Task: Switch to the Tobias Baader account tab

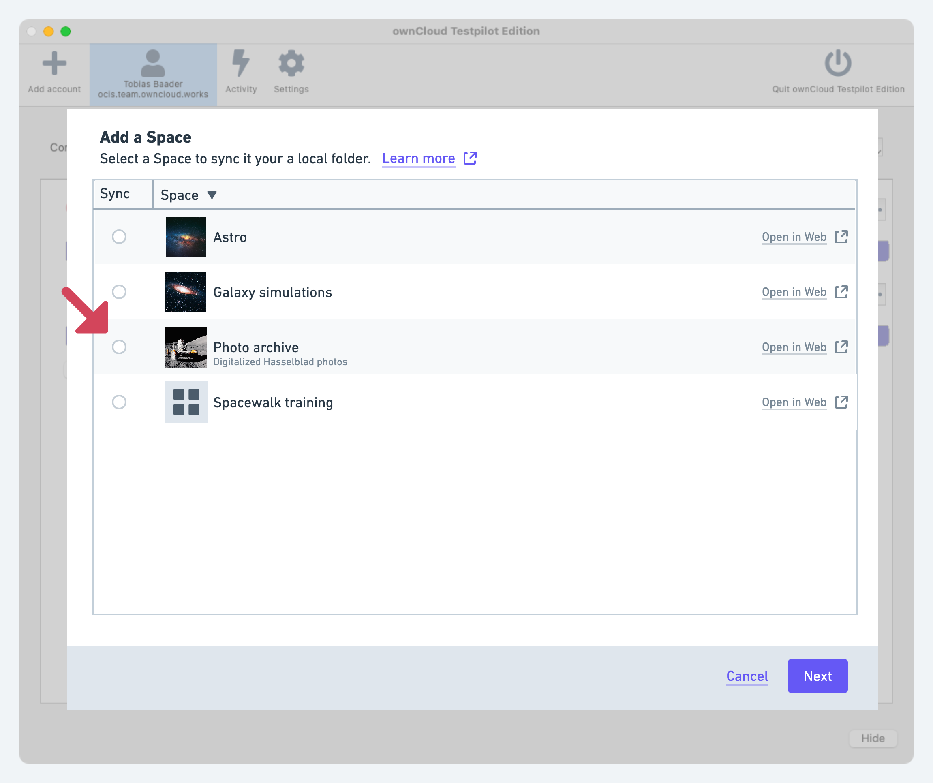Action: [153, 73]
